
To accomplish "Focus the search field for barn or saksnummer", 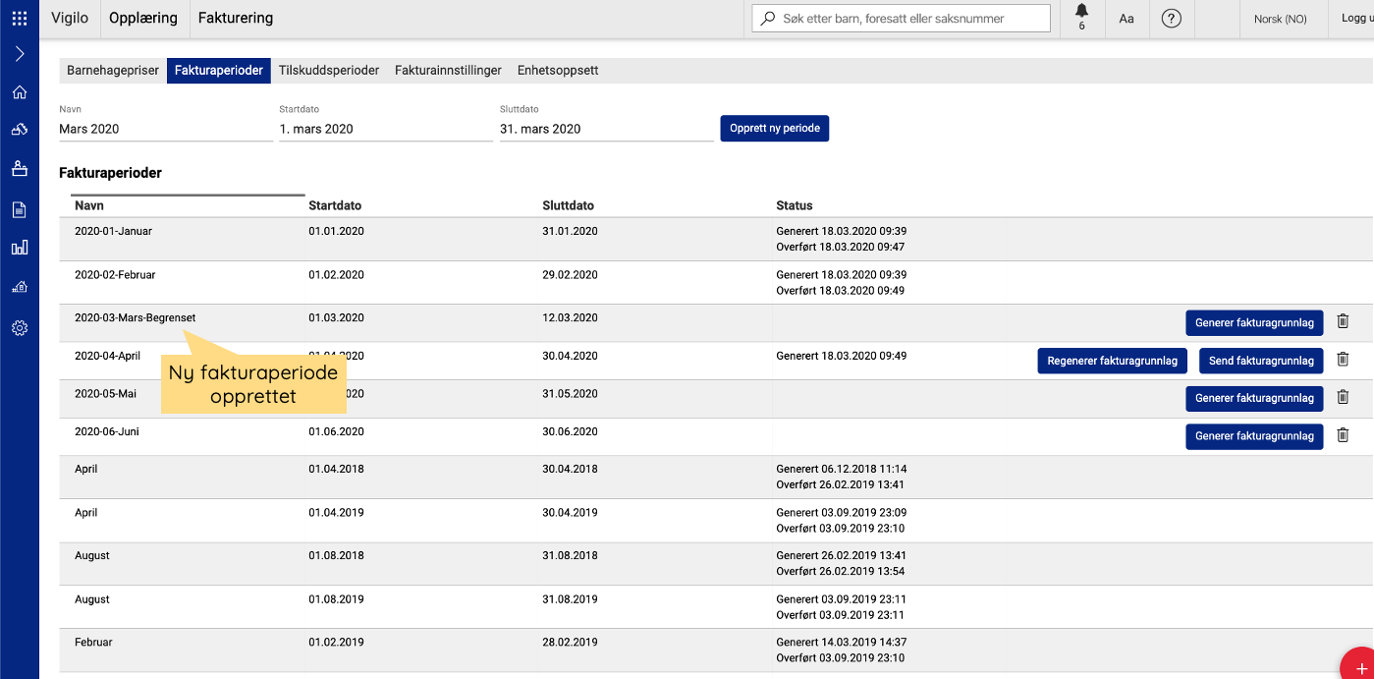I will point(901,19).
